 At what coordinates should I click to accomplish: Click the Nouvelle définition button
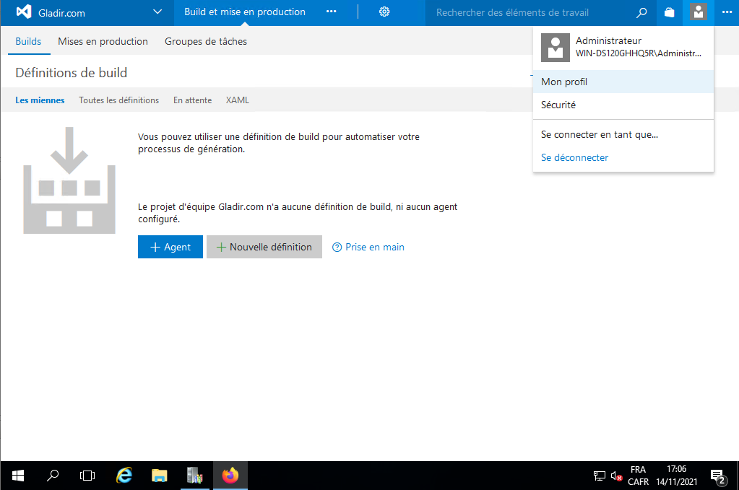point(264,247)
